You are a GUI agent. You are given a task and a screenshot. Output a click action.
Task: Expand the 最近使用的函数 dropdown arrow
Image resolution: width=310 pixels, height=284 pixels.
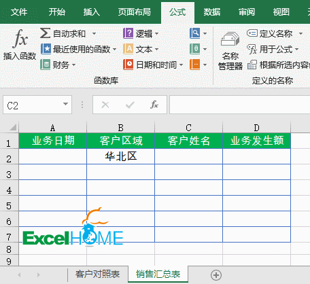(114, 49)
